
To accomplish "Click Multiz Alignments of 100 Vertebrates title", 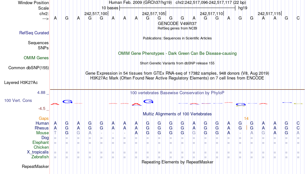I will pos(177,114).
